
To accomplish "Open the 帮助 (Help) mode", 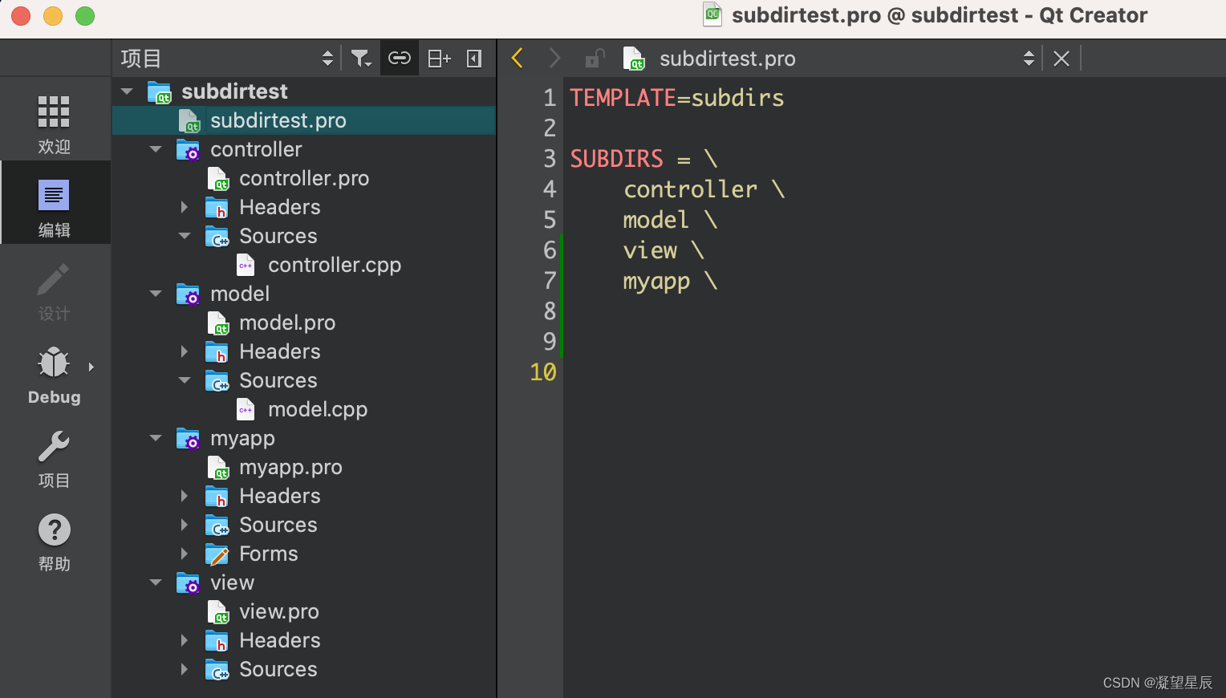I will click(54, 542).
